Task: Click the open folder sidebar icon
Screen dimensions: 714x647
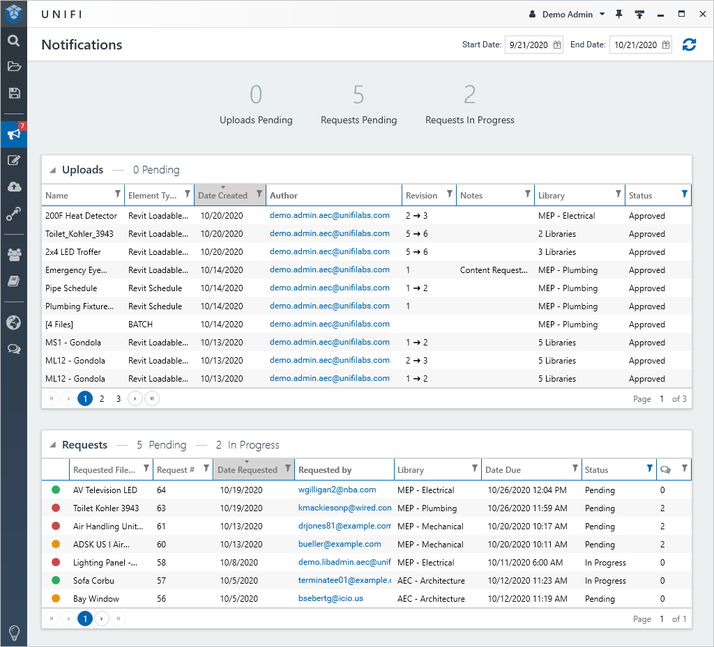Action: tap(13, 67)
